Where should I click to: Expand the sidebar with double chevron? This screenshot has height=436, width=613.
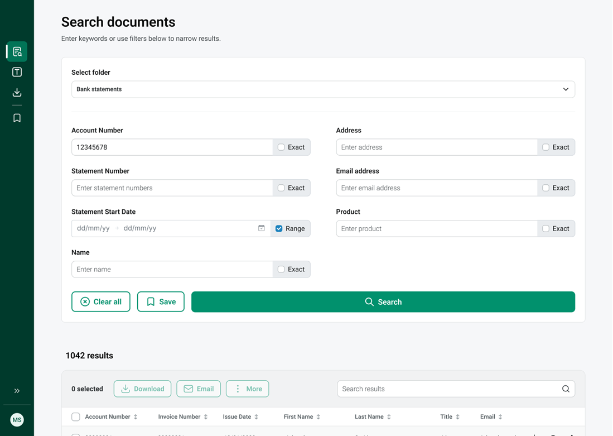point(17,391)
